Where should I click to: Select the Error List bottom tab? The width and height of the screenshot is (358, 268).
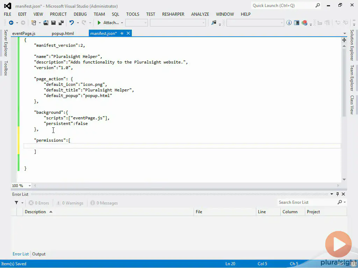[21, 254]
